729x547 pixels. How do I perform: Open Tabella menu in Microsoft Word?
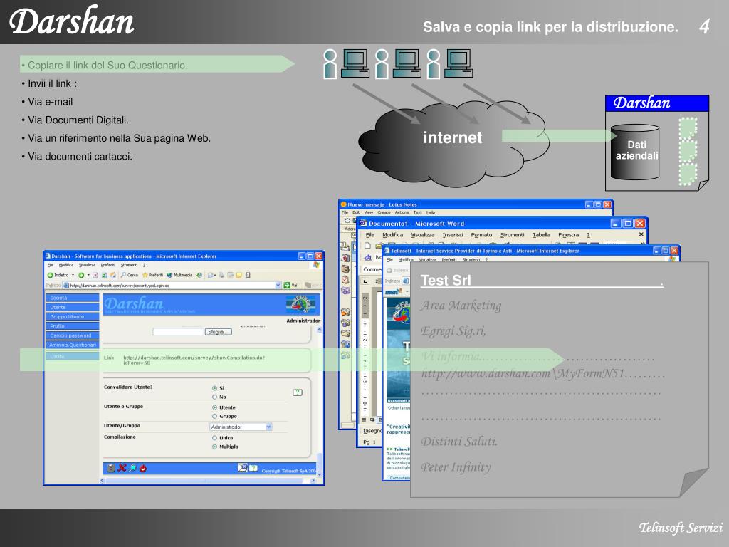(x=541, y=235)
